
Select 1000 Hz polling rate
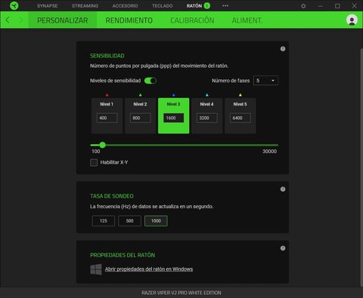(156, 221)
